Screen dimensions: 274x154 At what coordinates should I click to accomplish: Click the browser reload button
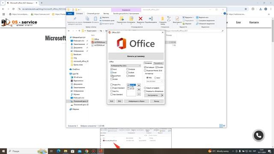pos(13,9)
